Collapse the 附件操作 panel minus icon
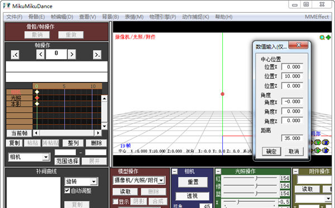Screen dimensions: 335x208 point(295,172)
